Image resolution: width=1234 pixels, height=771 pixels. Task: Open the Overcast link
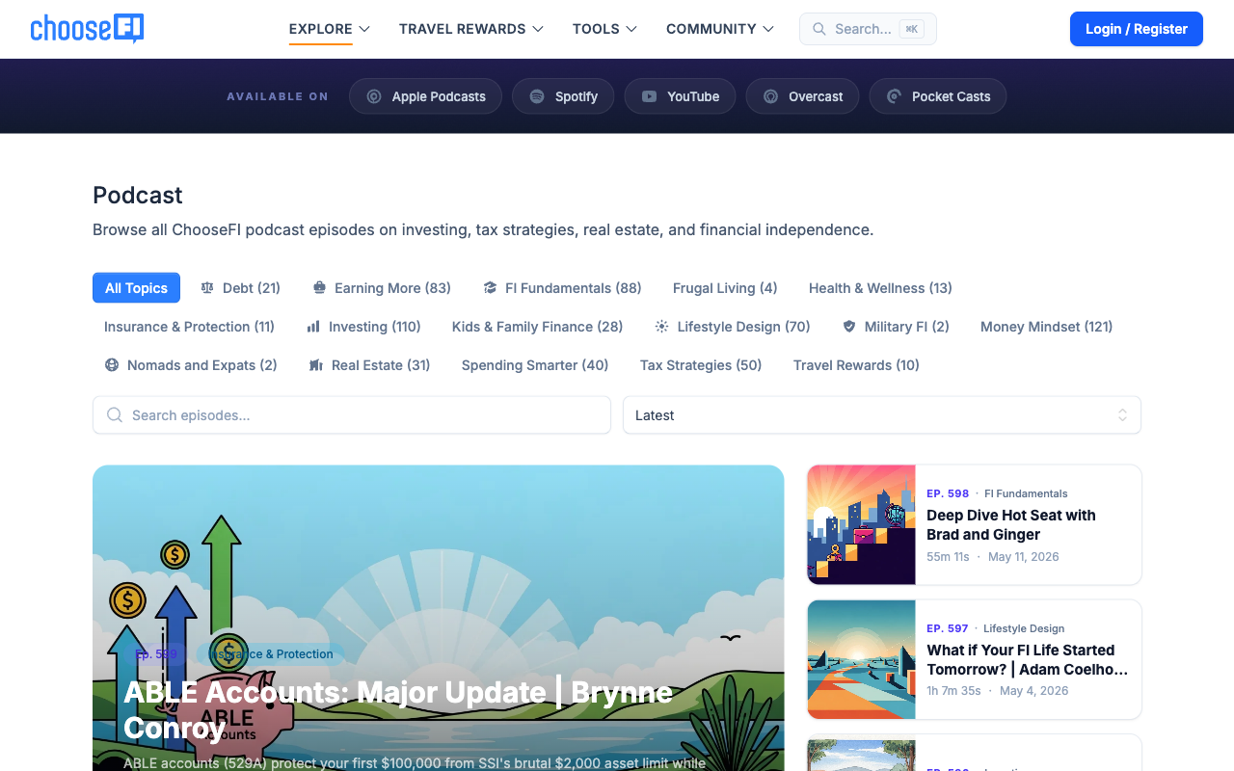click(x=802, y=96)
